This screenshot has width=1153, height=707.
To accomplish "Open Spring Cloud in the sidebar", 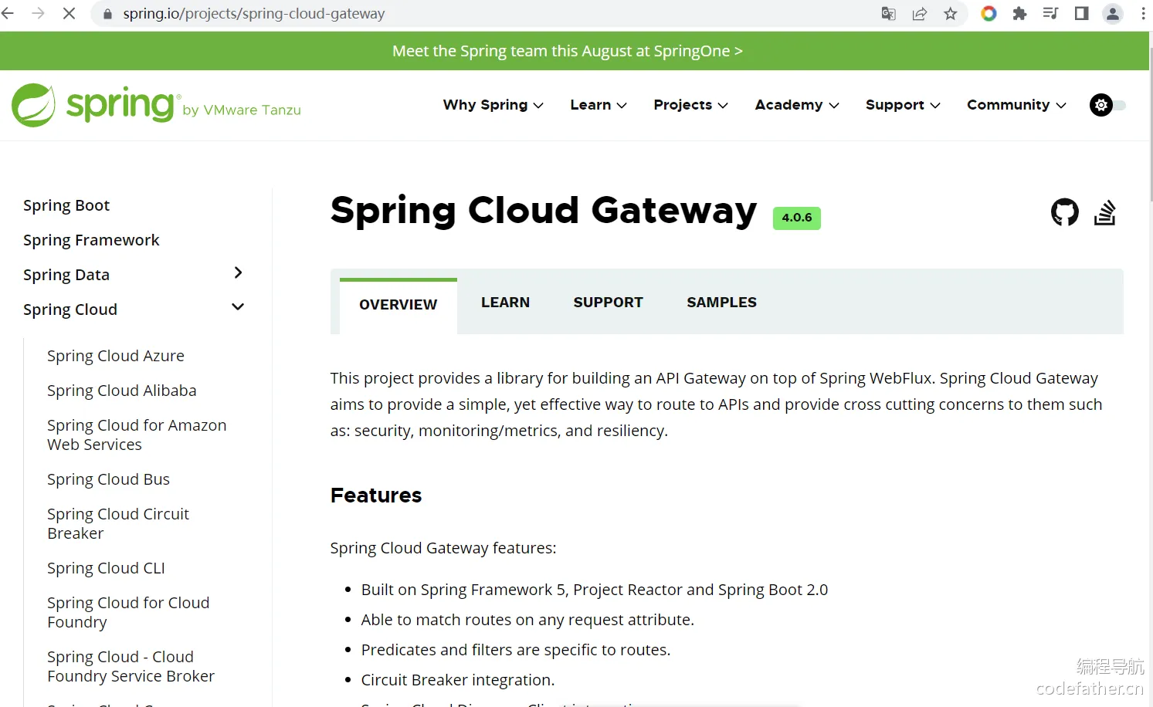I will 70,310.
